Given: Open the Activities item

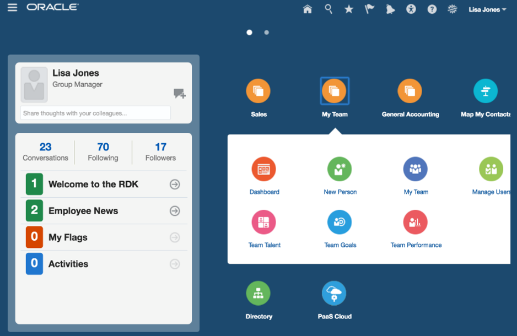Looking at the screenshot, I should 104,264.
